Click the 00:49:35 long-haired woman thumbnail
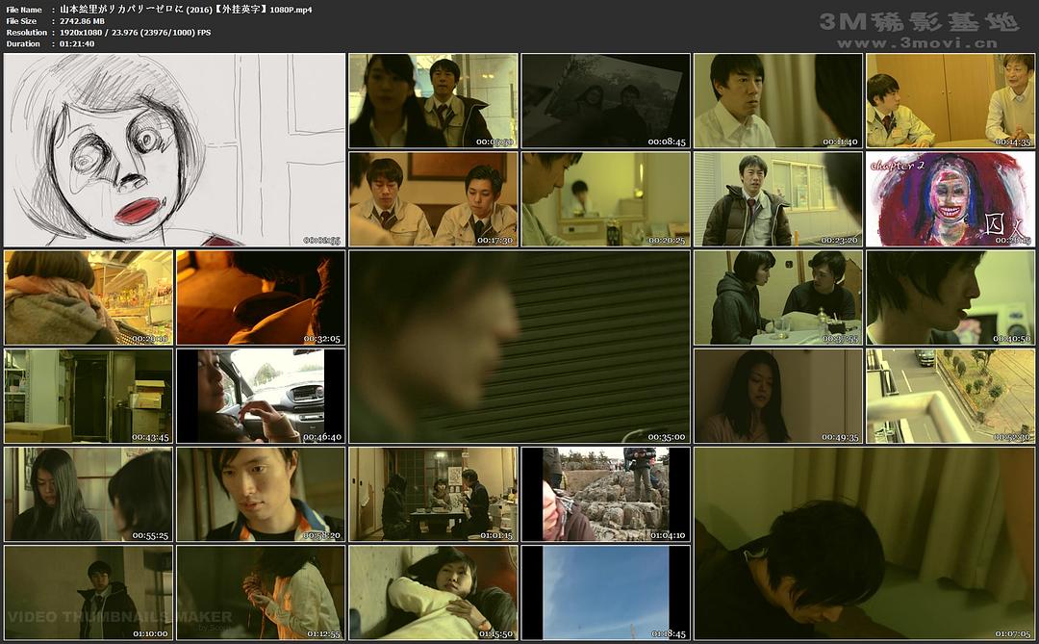 777,396
